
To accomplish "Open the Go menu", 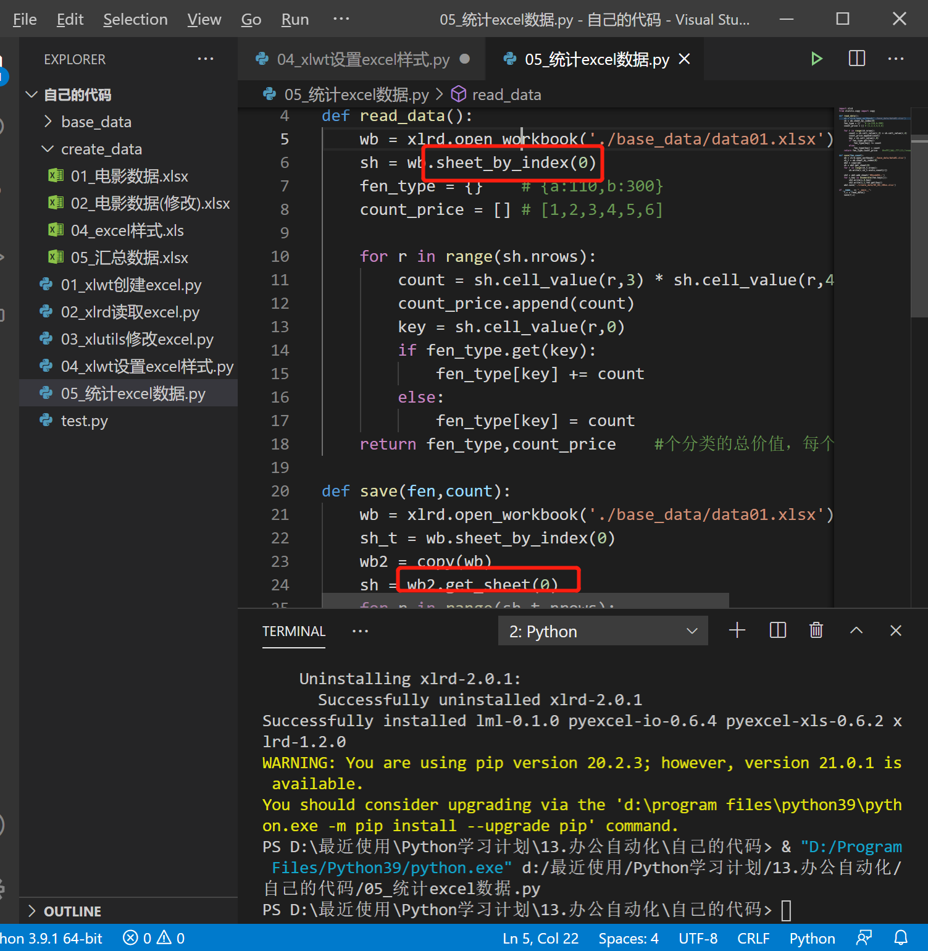I will 251,19.
